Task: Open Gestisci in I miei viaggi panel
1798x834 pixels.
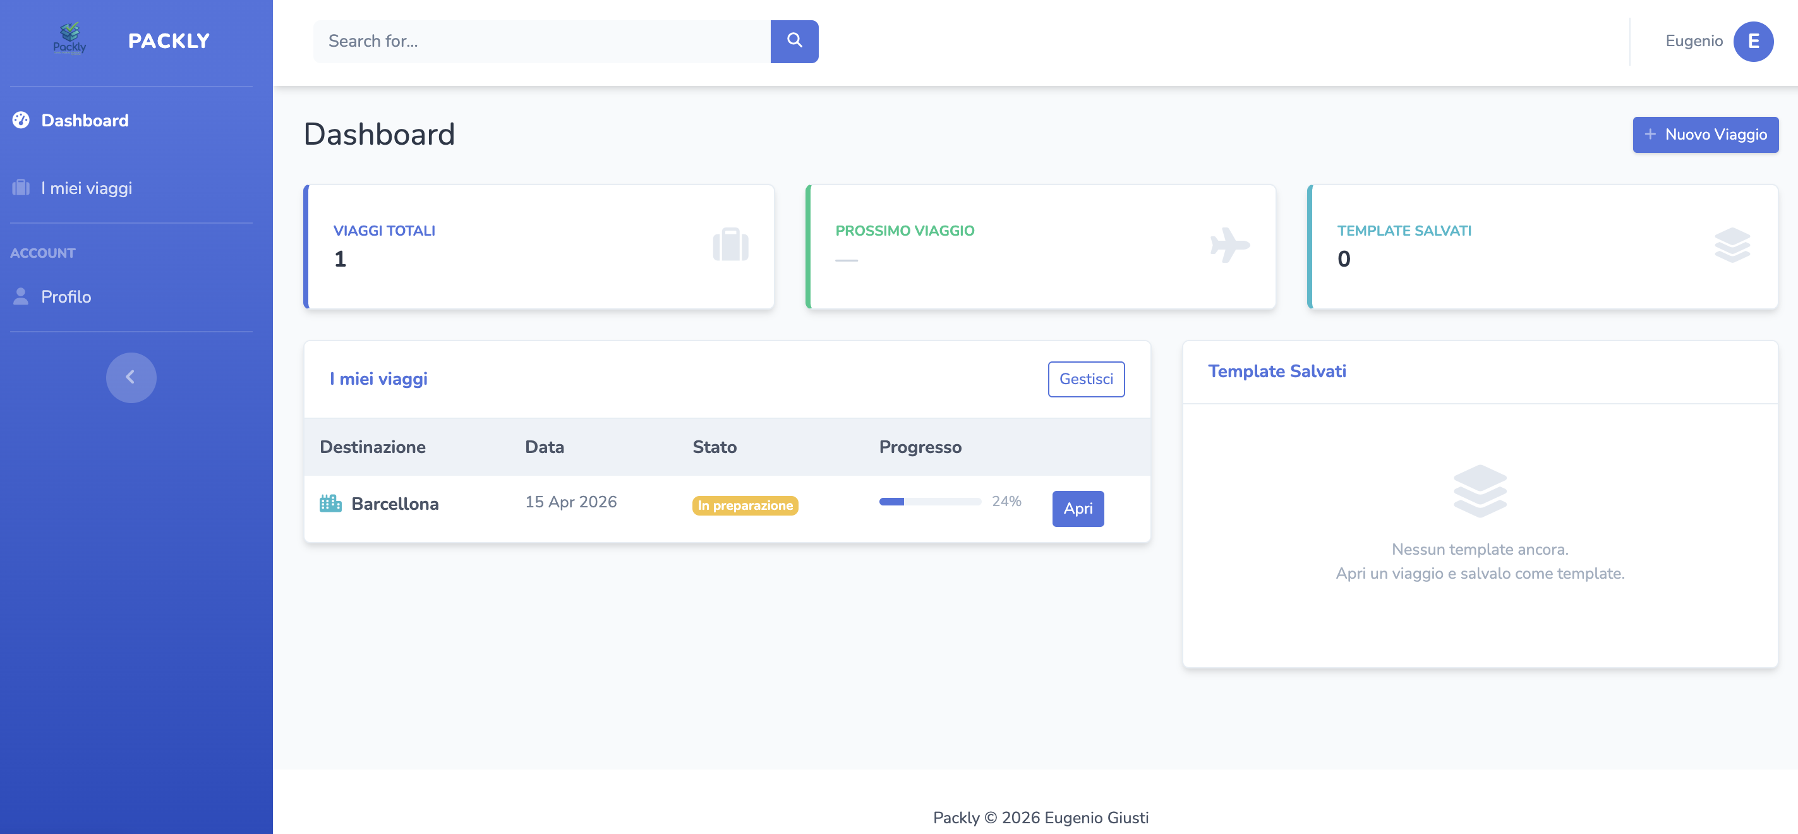Action: pos(1086,379)
